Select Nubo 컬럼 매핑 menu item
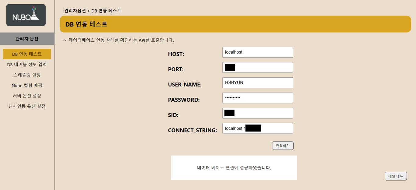Screen dimensions: 416x190 27,86
